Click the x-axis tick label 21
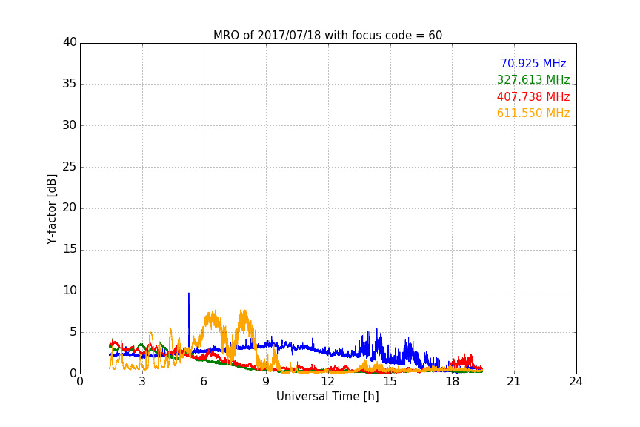Screen dimensions: 640x427 514,382
